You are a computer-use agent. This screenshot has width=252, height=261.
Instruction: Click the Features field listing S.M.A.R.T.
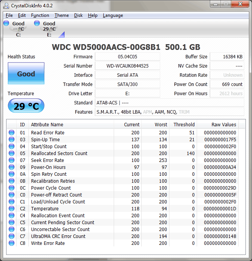coord(169,112)
